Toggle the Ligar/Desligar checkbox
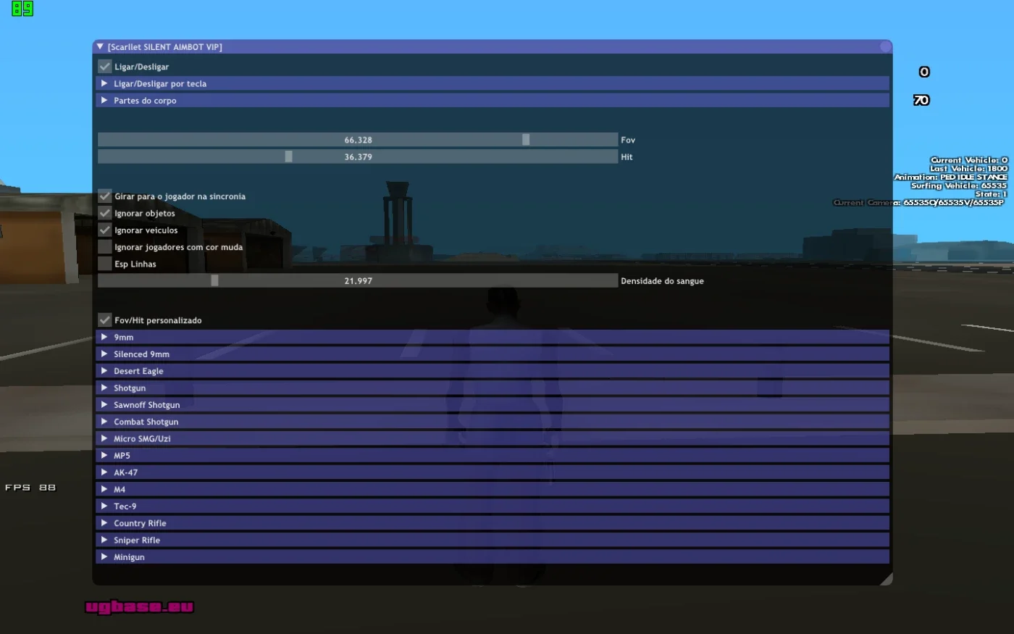1014x634 pixels. (105, 66)
